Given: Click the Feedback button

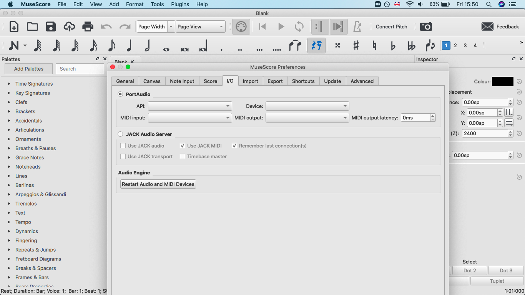Looking at the screenshot, I should pos(500,27).
